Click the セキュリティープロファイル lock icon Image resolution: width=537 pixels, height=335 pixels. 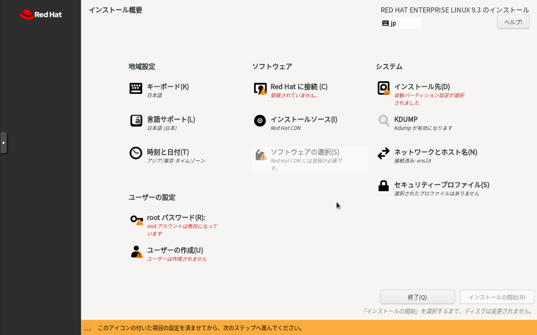point(383,186)
